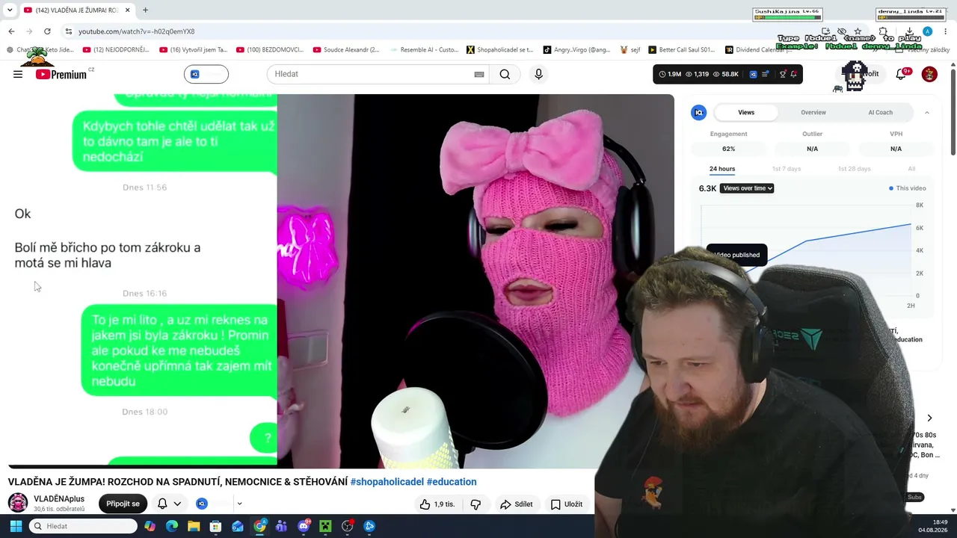This screenshot has height=538, width=957.
Task: Open Microsoft Store from the taskbar
Action: point(215,526)
